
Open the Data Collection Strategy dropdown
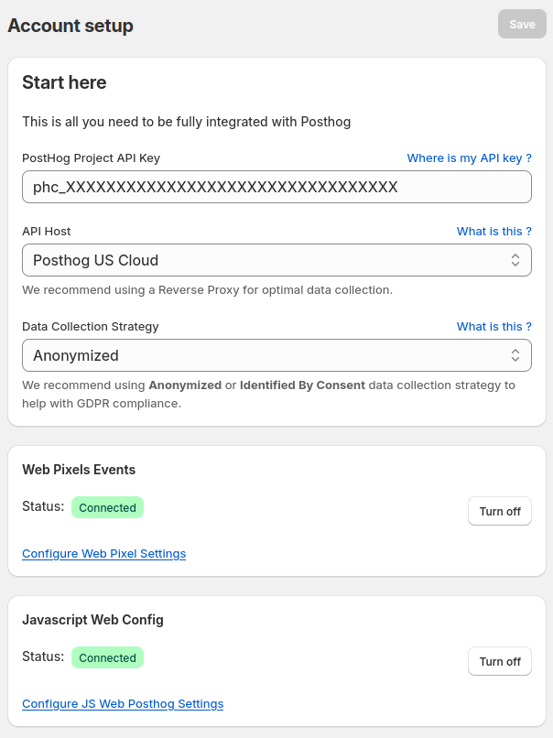(276, 355)
